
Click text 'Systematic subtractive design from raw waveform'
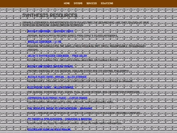pos(72,60)
